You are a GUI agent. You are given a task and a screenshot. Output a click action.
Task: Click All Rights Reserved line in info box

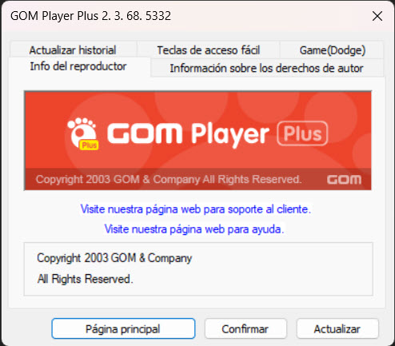(85, 279)
